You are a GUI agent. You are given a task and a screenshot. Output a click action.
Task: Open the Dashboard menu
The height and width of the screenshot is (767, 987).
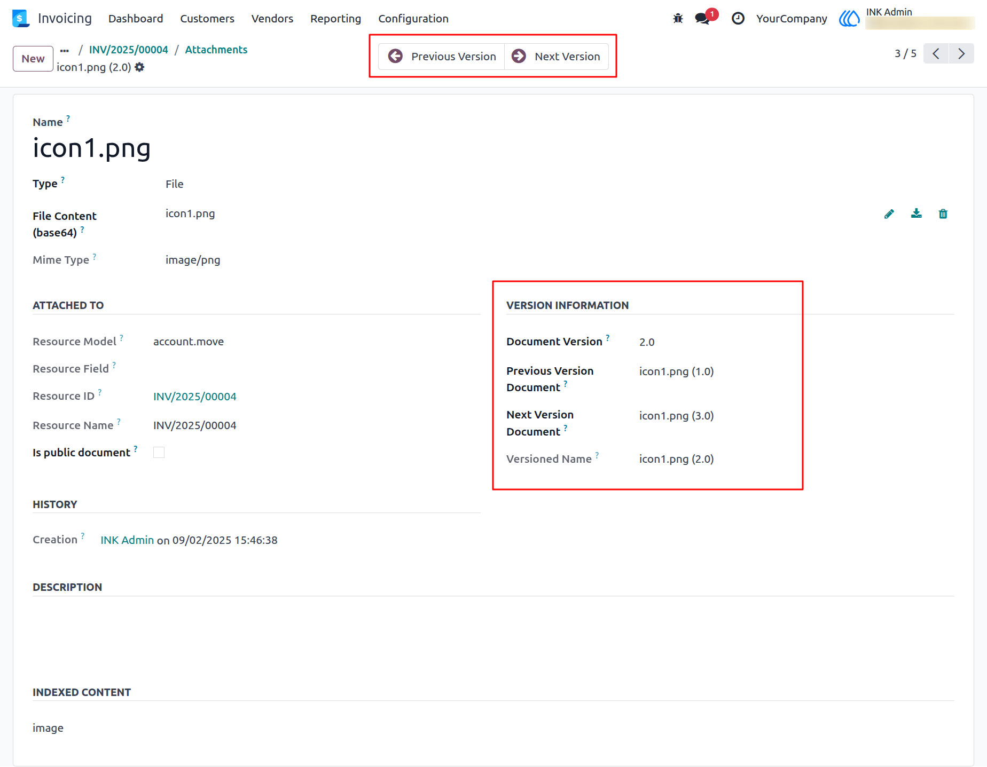[136, 19]
